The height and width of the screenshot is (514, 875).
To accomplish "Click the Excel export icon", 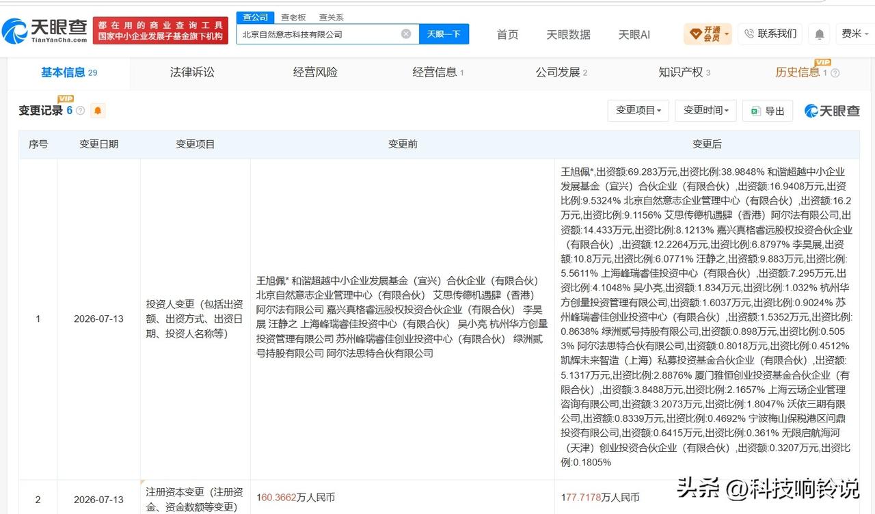I will tap(755, 111).
